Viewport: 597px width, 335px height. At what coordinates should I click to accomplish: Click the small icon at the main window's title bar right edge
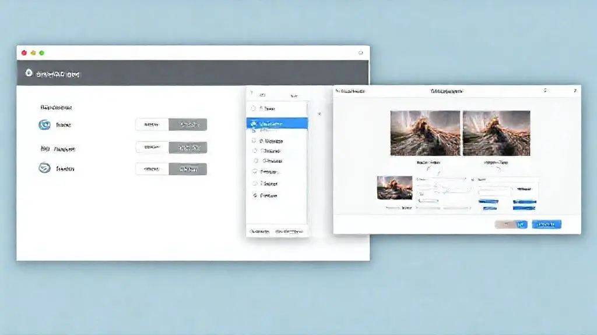(x=360, y=52)
